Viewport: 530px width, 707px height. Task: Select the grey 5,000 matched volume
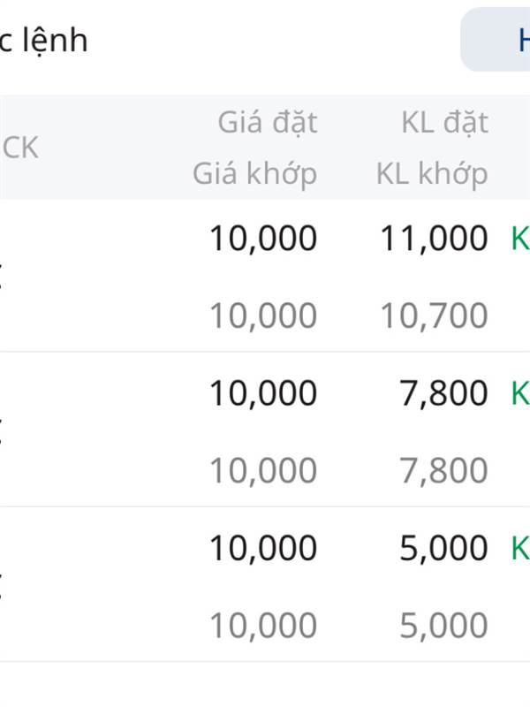click(x=444, y=626)
